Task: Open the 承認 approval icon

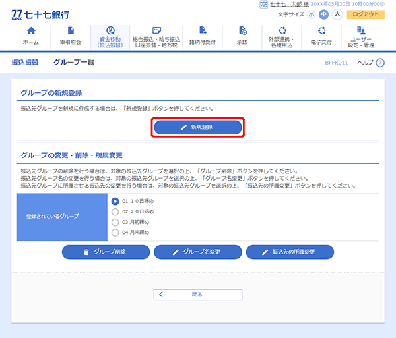Action: [x=242, y=31]
